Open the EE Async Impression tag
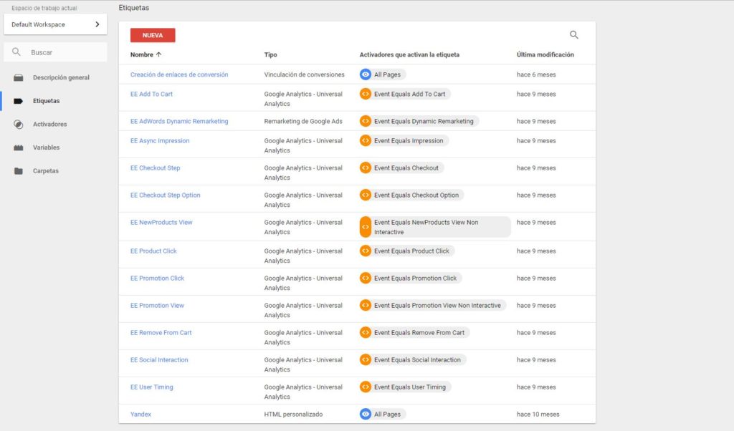Image resolution: width=734 pixels, height=431 pixels. (x=160, y=141)
